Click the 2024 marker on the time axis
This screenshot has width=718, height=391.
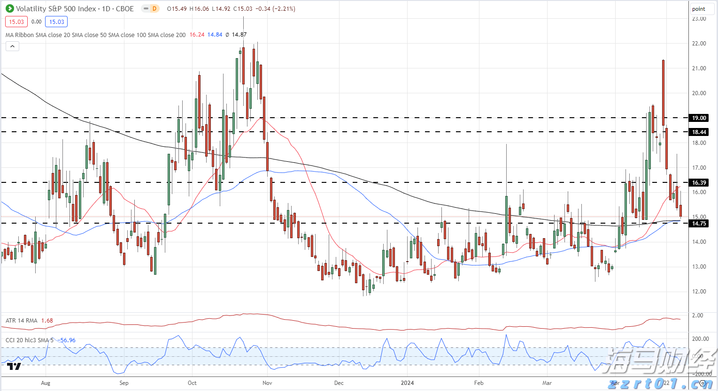[407, 383]
